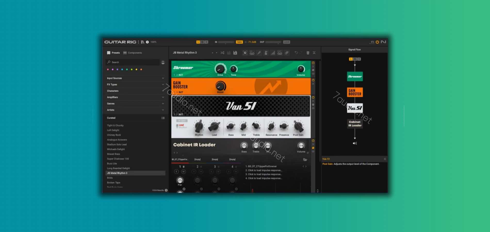The image size is (490, 232).
Task: Open Gain Booster INIT preset selector
Action: pyautogui.click(x=181, y=92)
